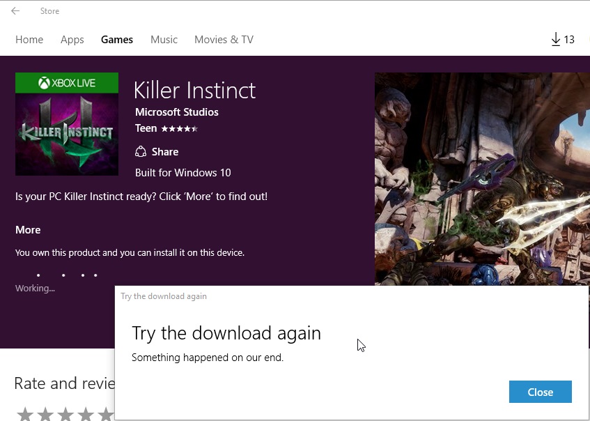Click 'You own this product' message text
590x421 pixels.
click(130, 253)
